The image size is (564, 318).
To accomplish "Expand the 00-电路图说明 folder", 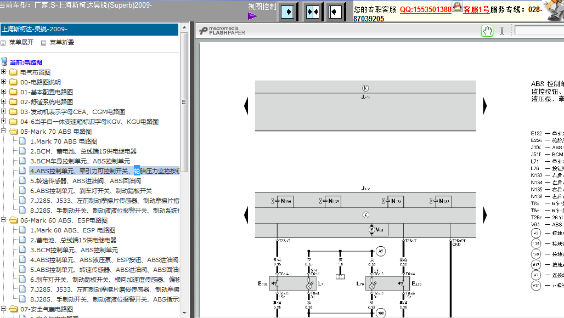I will pos(3,82).
